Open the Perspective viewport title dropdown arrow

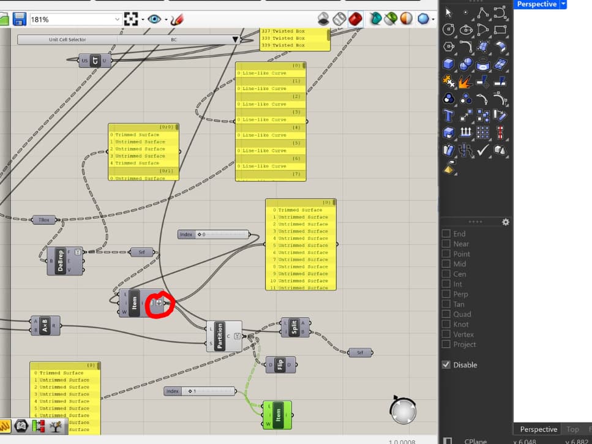(x=563, y=4)
